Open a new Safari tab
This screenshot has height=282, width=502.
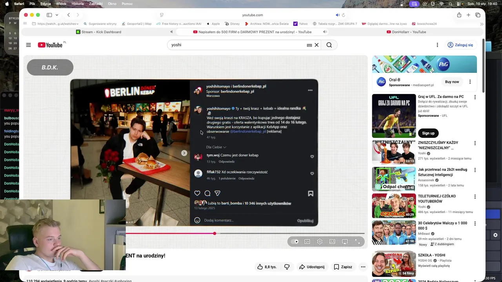pos(468,15)
